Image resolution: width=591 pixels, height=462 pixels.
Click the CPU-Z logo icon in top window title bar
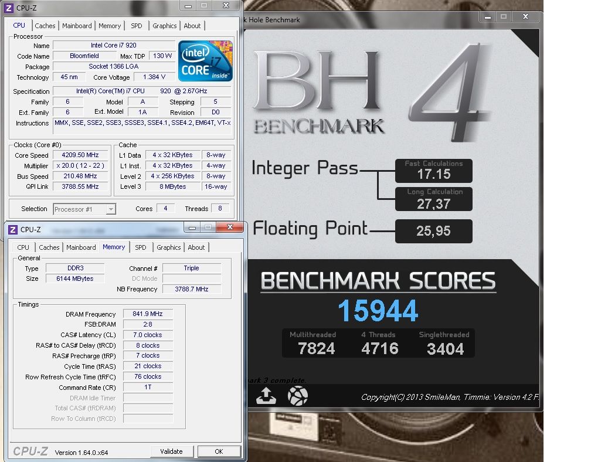pos(9,8)
